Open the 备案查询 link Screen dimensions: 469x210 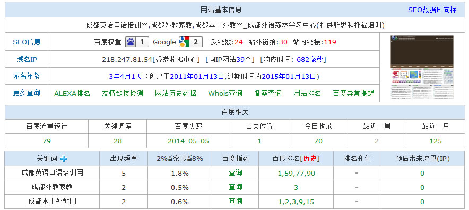(268, 94)
